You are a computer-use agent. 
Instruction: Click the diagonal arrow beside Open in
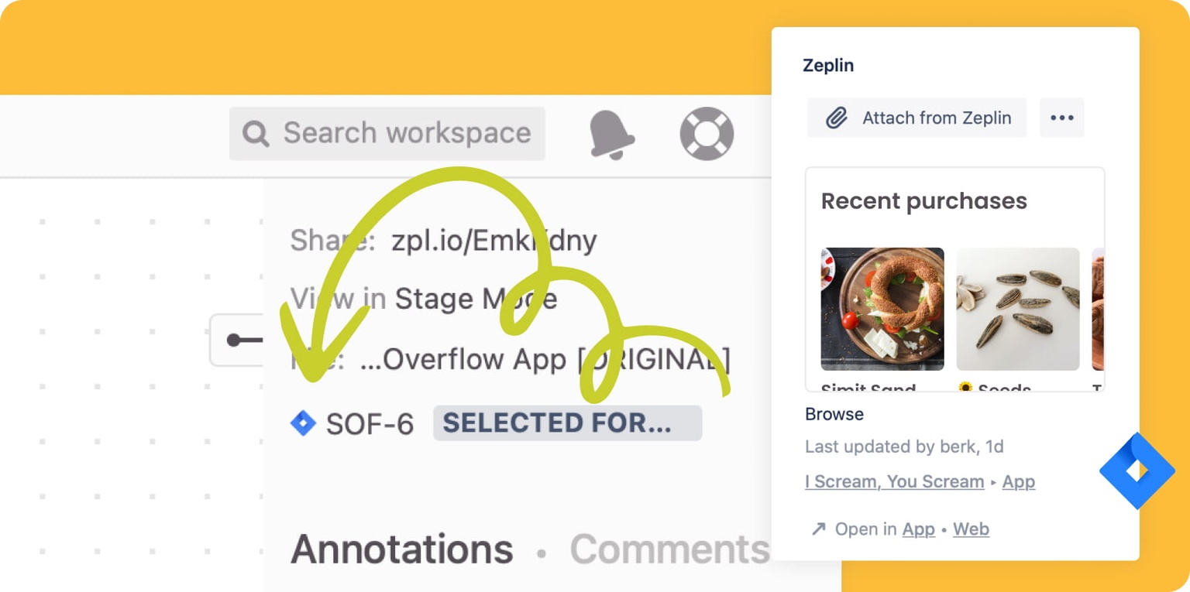(x=817, y=529)
